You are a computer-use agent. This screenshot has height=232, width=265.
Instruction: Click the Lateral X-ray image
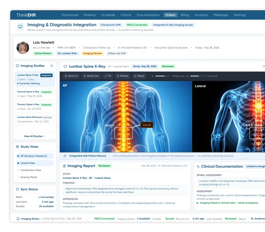pos(229,117)
